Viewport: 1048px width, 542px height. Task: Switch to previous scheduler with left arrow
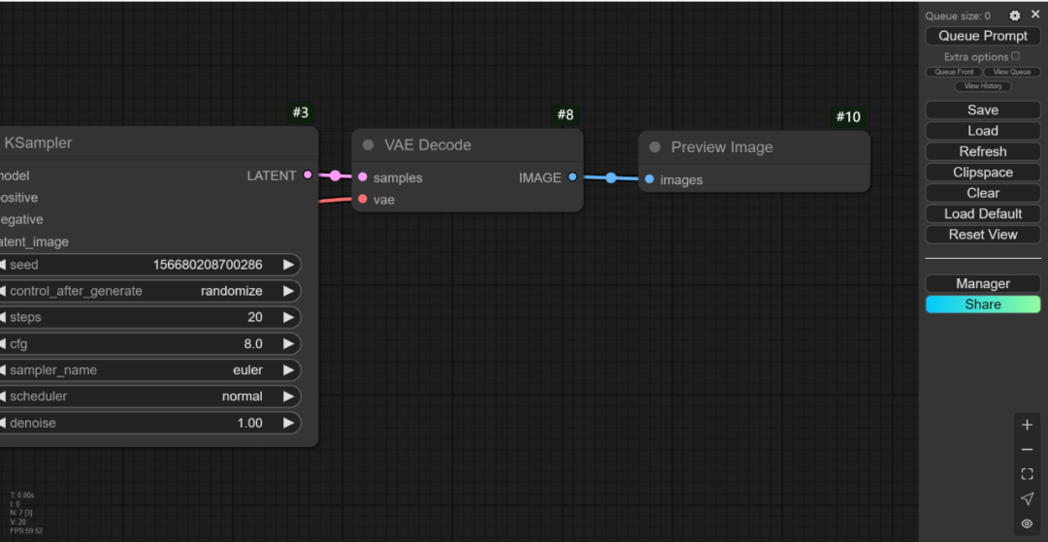(x=3, y=397)
